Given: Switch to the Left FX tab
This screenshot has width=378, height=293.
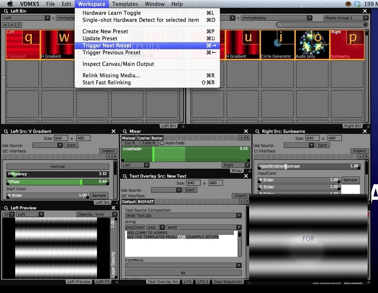Looking at the screenshot, I should (x=103, y=282).
